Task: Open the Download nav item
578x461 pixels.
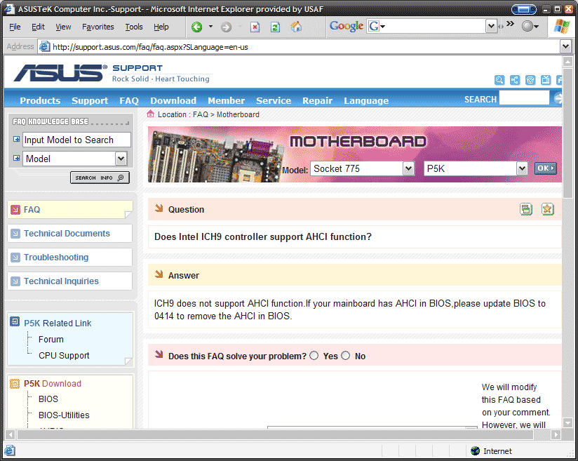Action: point(173,100)
